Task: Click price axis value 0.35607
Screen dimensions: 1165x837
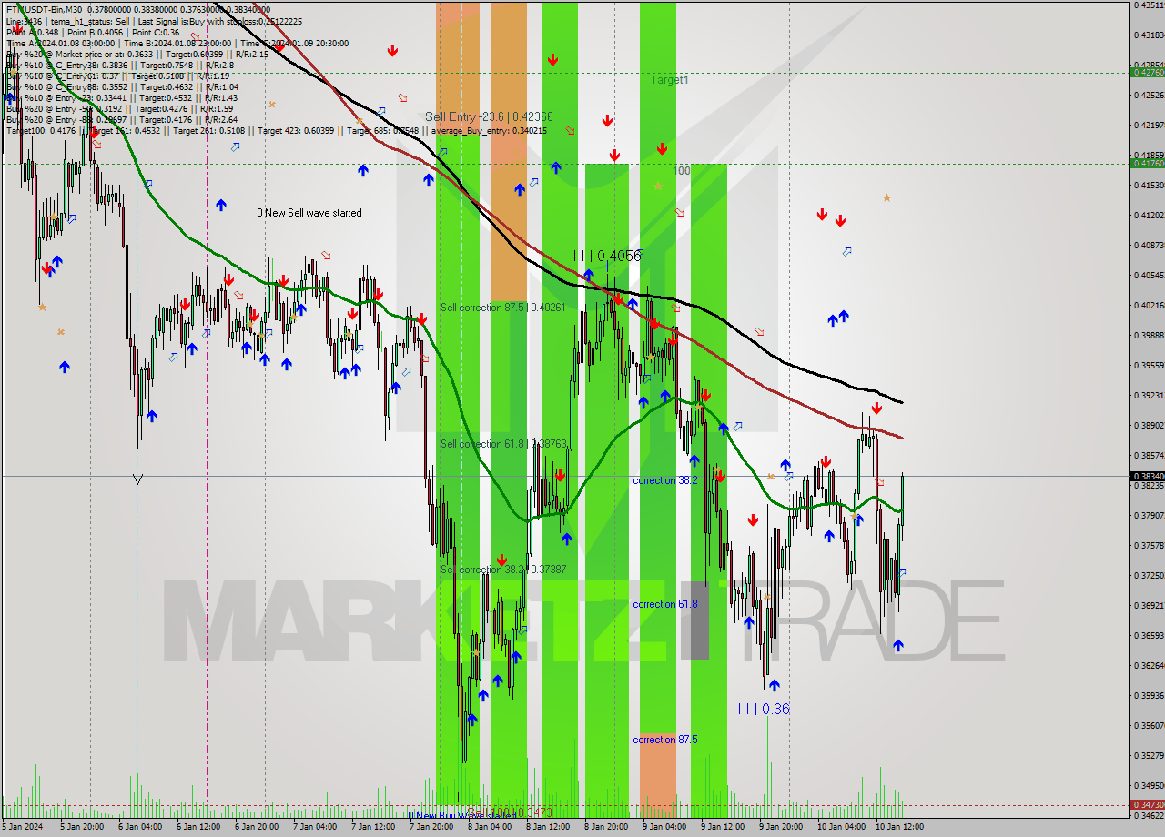Action: tap(1149, 726)
